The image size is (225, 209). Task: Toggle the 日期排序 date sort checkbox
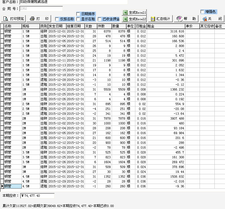tap(78, 14)
